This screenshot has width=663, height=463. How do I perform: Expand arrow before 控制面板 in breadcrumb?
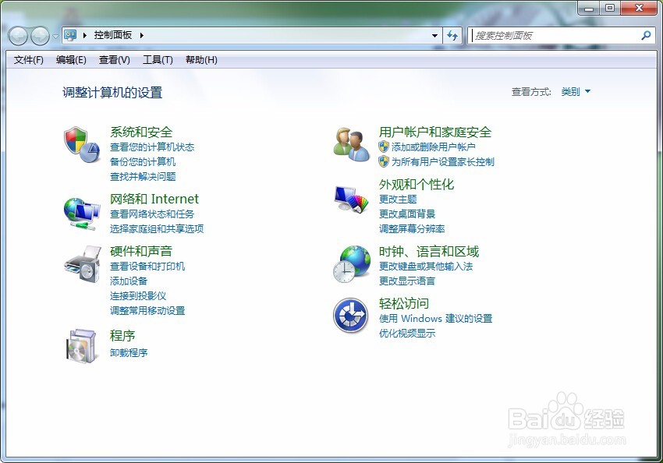(x=84, y=36)
